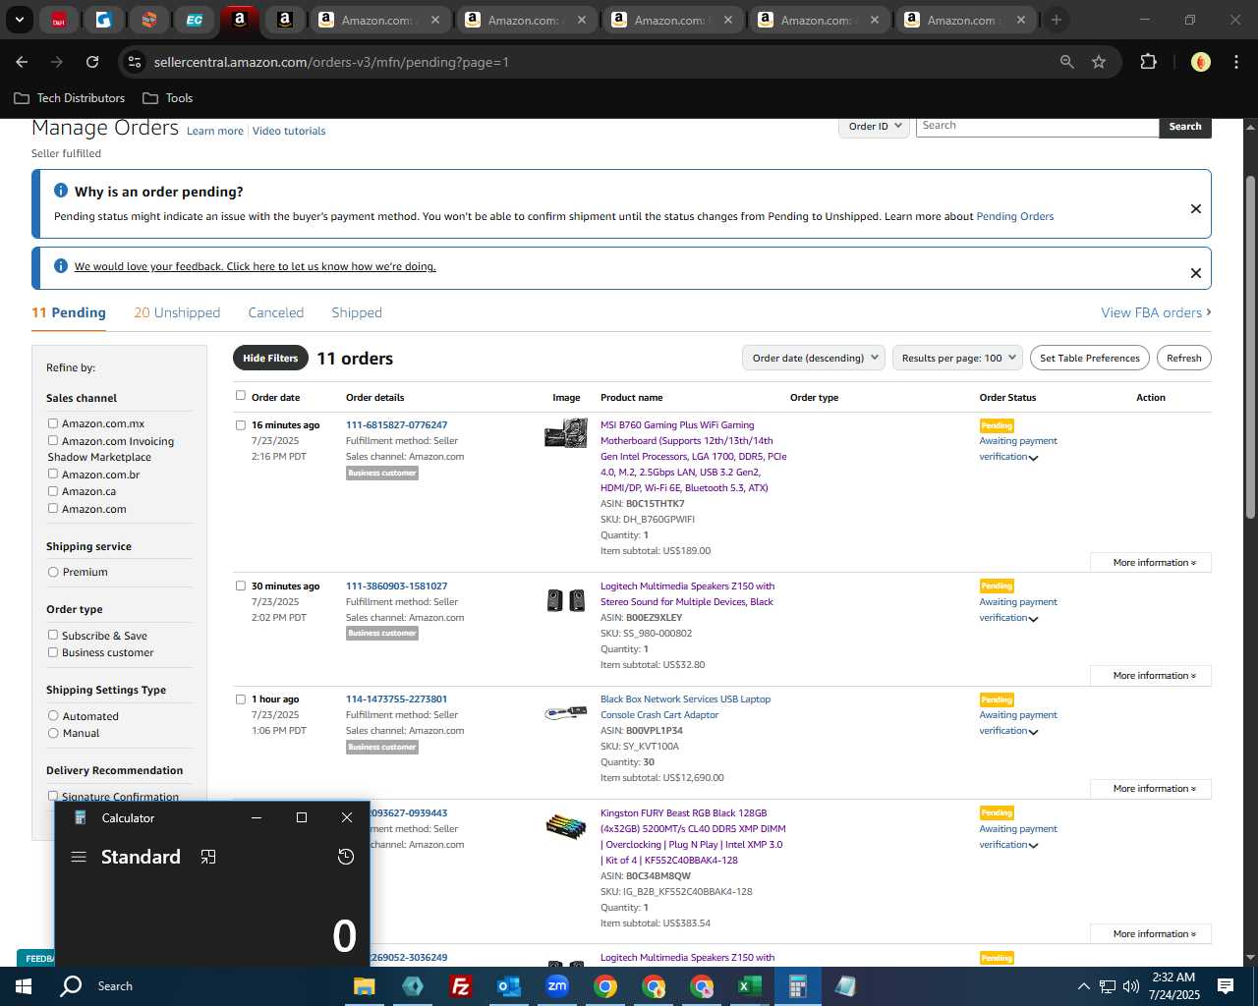
Task: Open Excel from the taskbar
Action: 749,986
